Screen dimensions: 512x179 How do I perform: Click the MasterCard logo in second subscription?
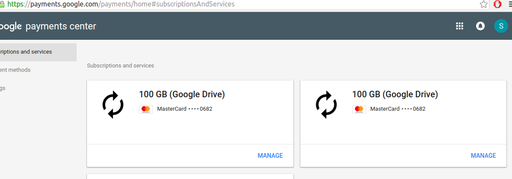359,109
